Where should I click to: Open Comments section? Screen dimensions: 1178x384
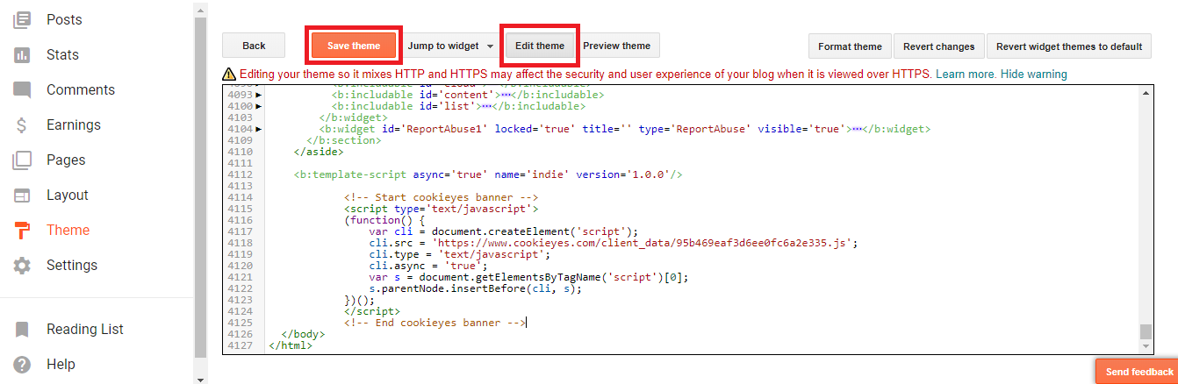(81, 89)
